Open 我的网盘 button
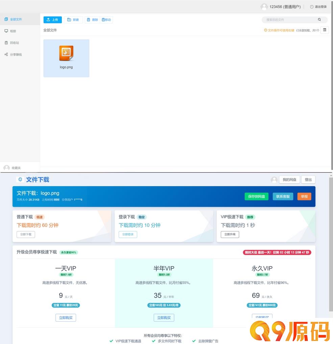 (x=289, y=180)
